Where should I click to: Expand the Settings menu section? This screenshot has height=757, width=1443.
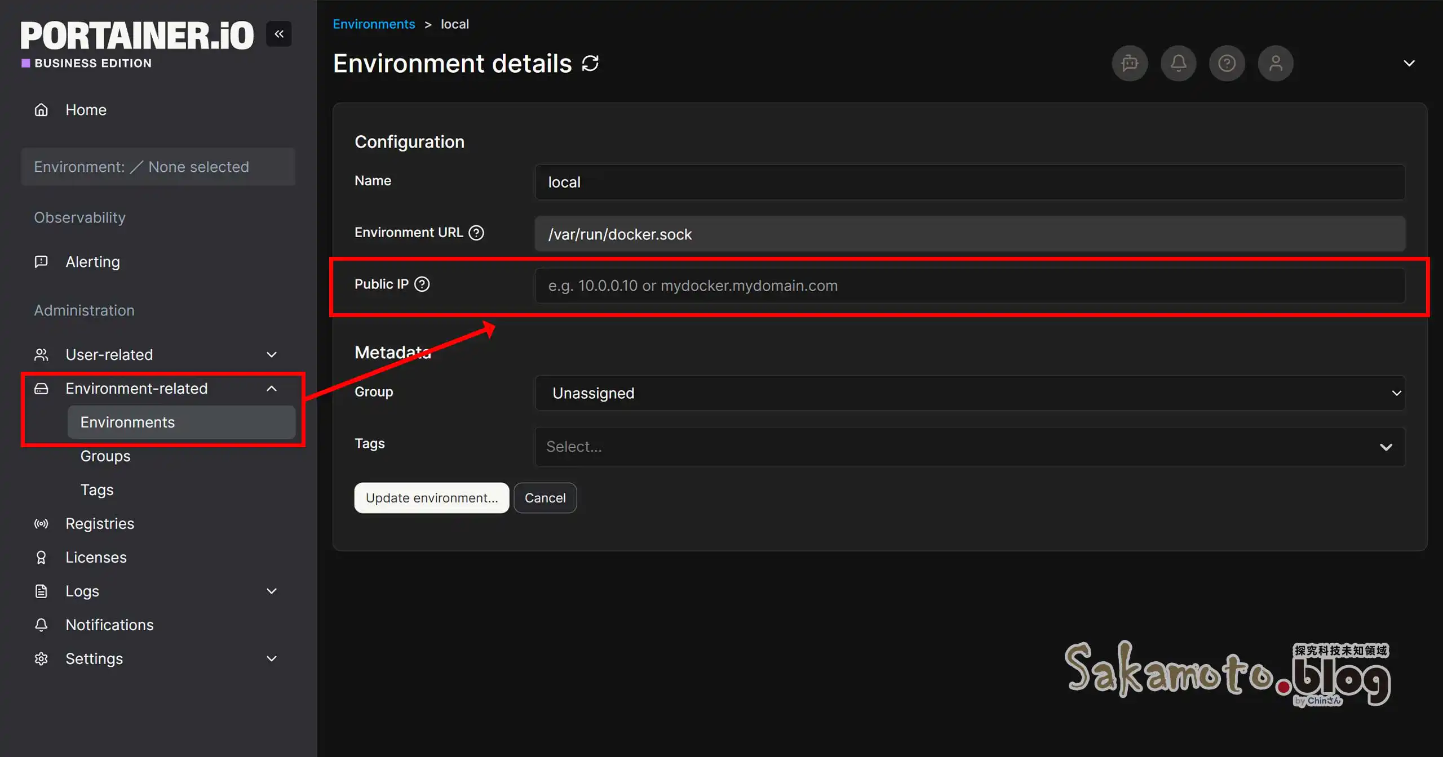[x=271, y=659]
